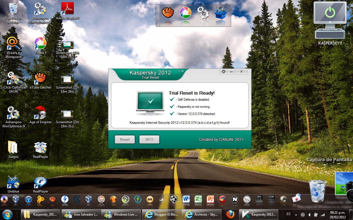The width and height of the screenshot is (353, 220).
Task: Switch to Kaspersky_201... folder taskbar item
Action: coord(40,214)
